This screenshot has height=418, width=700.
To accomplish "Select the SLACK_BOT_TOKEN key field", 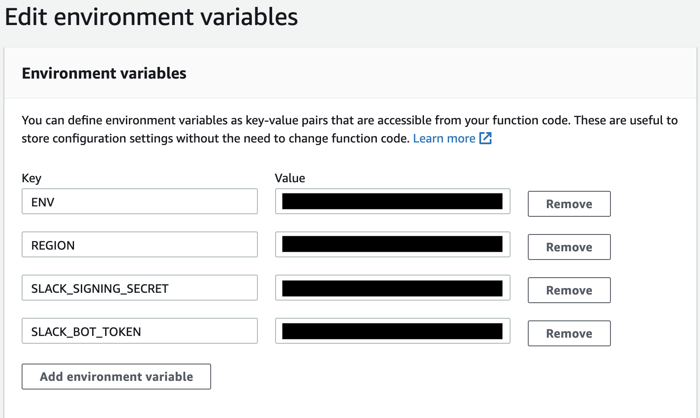I will pos(140,331).
